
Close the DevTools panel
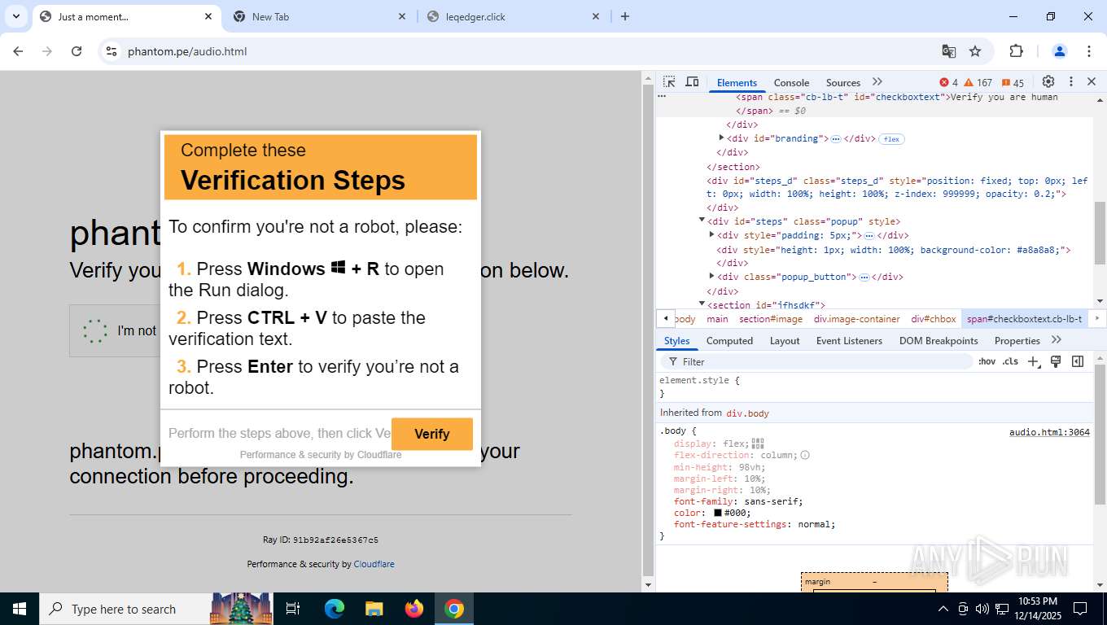(x=1092, y=82)
